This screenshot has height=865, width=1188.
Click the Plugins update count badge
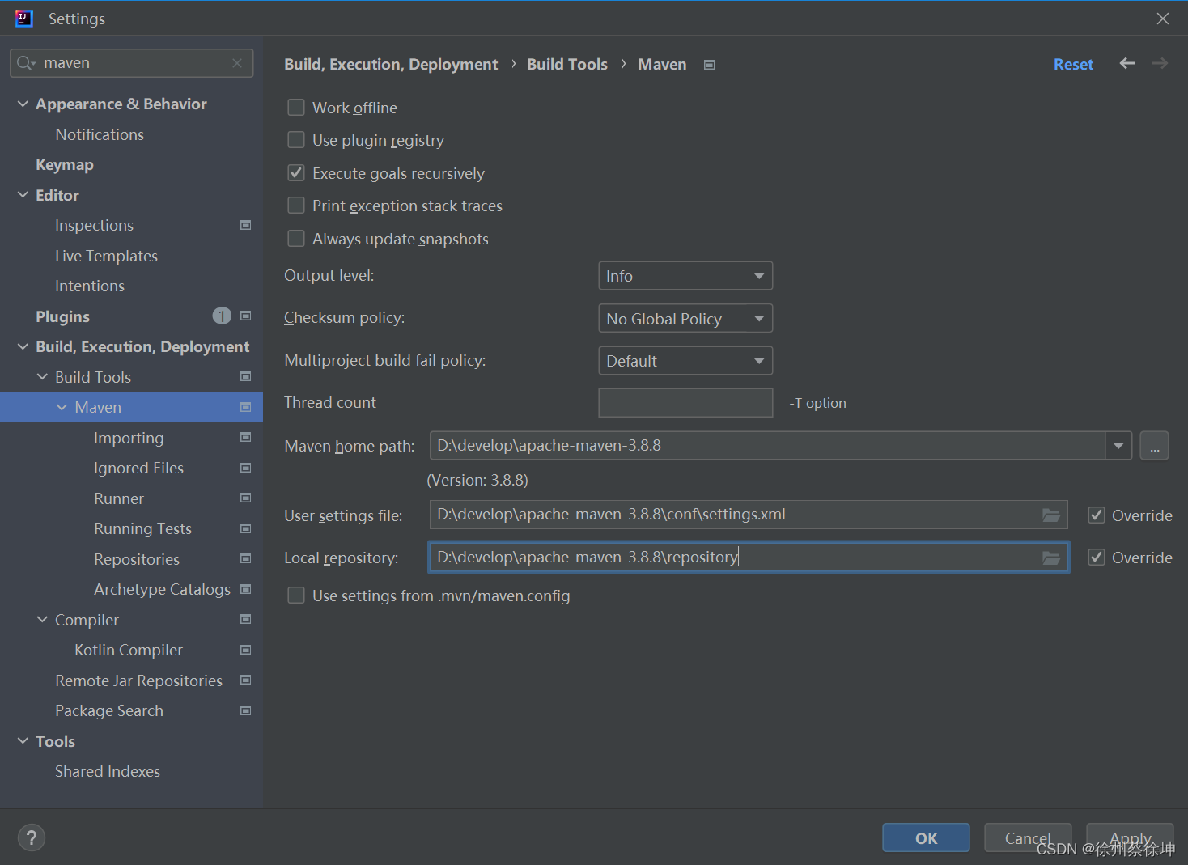[x=222, y=316]
